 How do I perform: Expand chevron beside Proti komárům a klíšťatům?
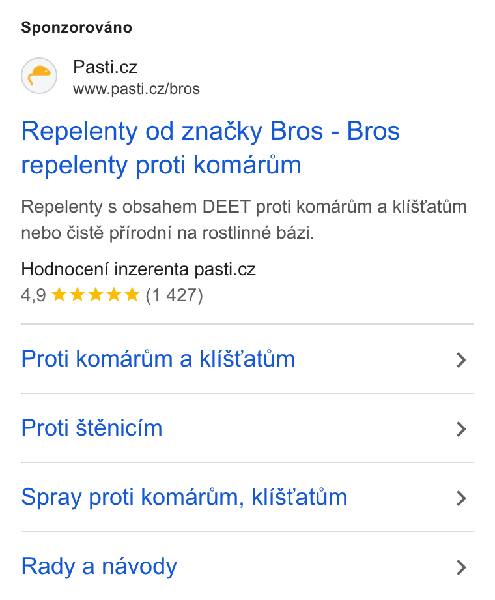(462, 360)
